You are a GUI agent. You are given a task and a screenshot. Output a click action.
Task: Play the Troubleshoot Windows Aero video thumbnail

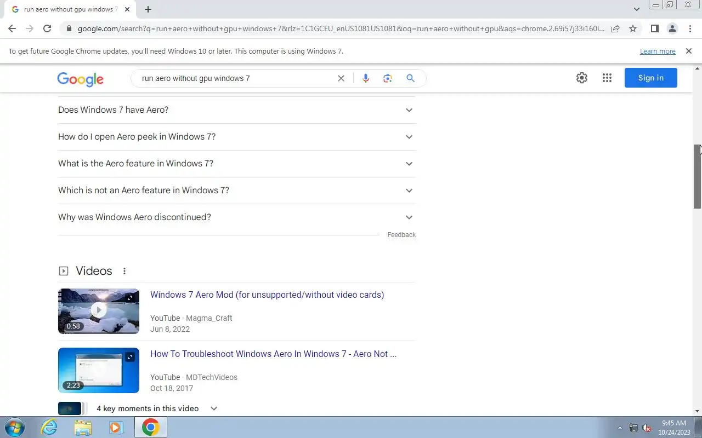pyautogui.click(x=99, y=370)
